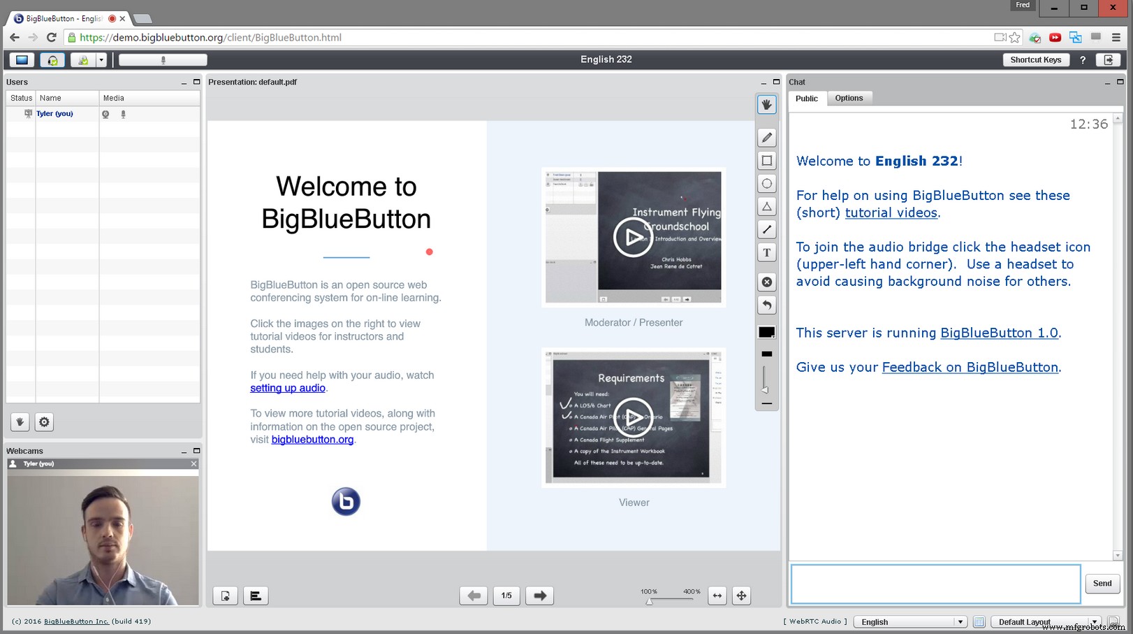Open the tutorial videos link in chat
1133x634 pixels.
(x=891, y=213)
